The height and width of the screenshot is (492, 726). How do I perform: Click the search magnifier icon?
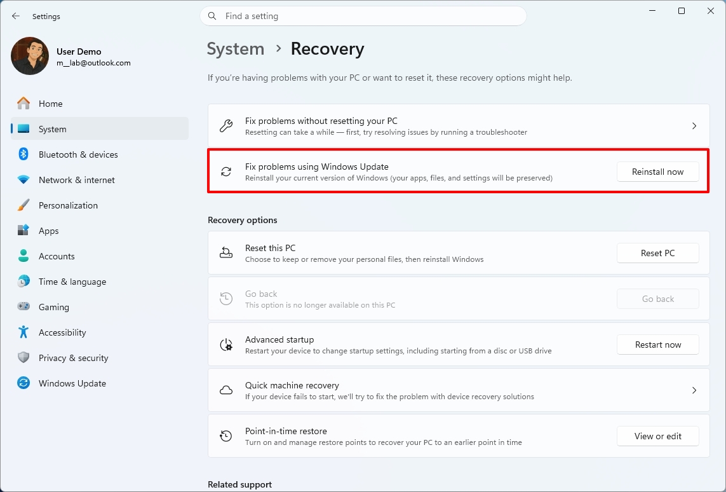coord(212,17)
